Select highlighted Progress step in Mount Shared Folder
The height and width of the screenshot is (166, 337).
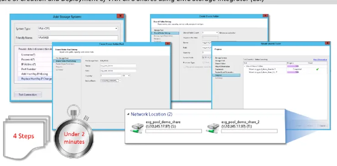tap(226, 75)
